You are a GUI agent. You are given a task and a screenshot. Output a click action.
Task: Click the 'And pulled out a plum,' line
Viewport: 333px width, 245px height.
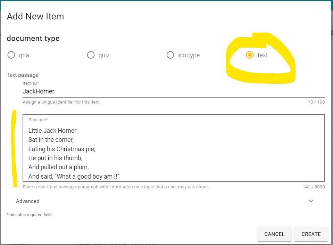(x=58, y=167)
